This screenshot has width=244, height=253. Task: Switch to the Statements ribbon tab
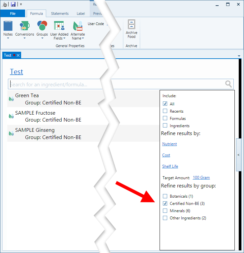pos(60,14)
